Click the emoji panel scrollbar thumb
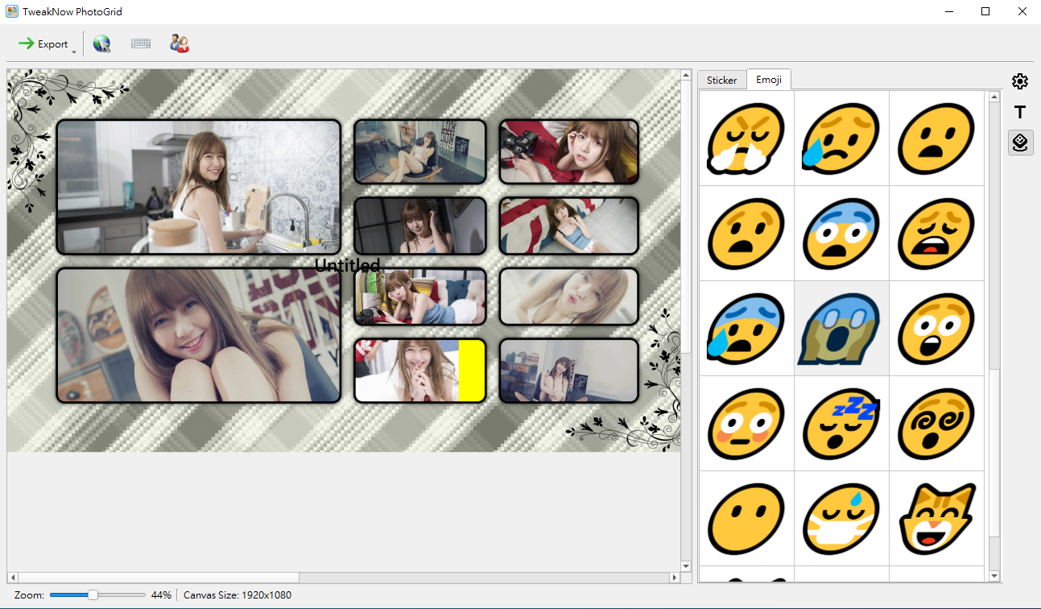 (994, 453)
